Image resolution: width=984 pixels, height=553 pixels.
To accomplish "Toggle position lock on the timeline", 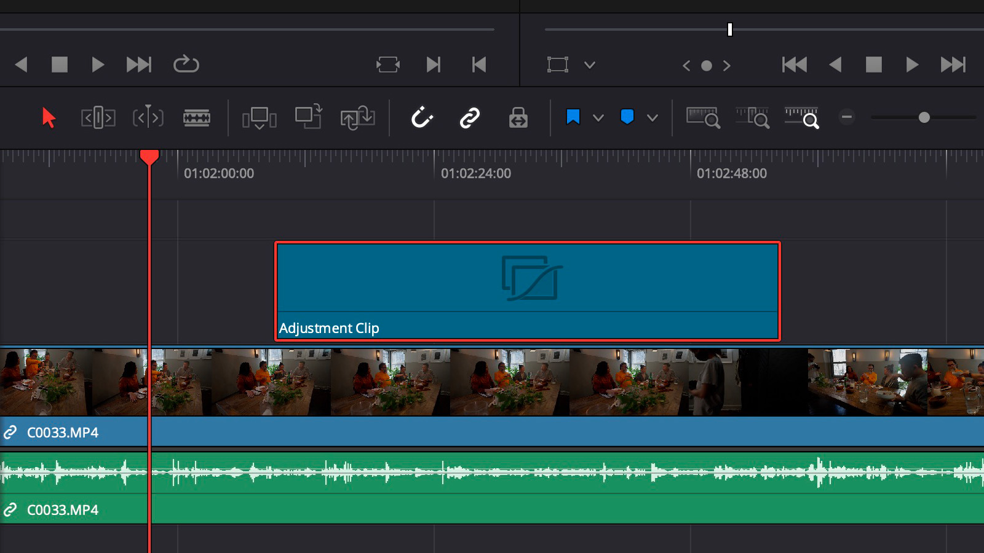I will [517, 117].
